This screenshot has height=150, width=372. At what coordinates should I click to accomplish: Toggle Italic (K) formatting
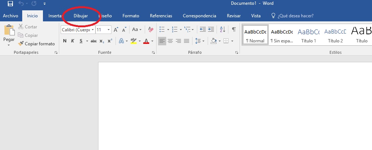[x=73, y=41]
